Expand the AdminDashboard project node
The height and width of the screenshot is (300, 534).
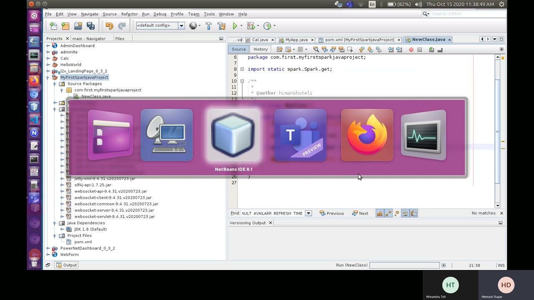(x=48, y=46)
